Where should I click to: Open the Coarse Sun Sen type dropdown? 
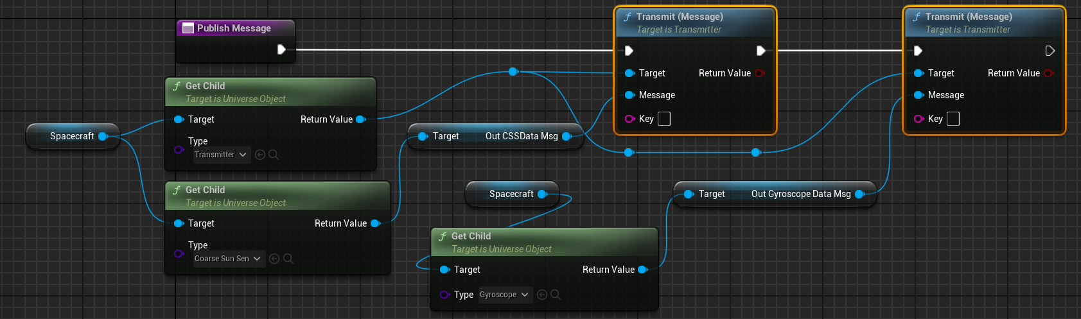pos(229,259)
